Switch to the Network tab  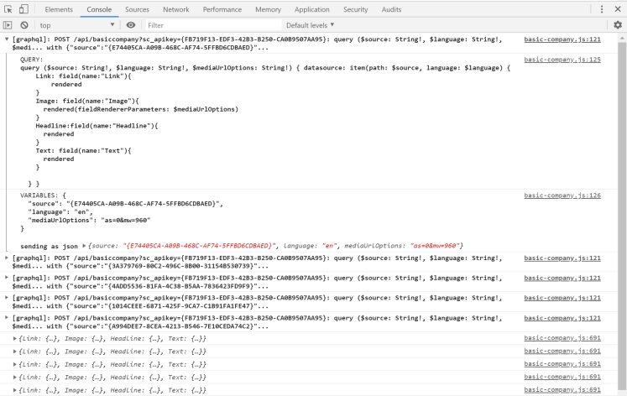tap(175, 9)
